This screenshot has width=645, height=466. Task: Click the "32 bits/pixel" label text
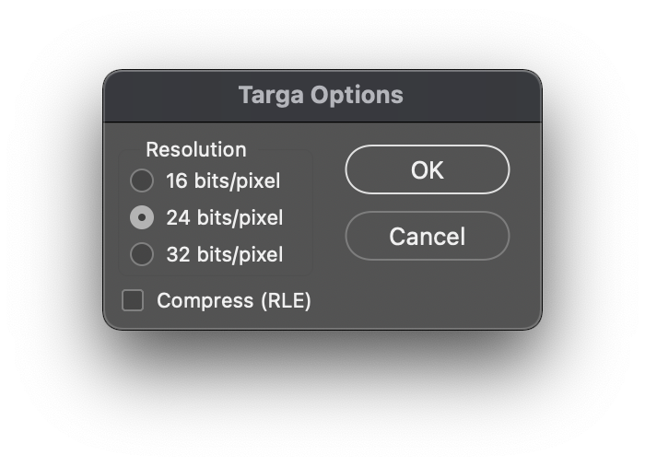point(225,254)
